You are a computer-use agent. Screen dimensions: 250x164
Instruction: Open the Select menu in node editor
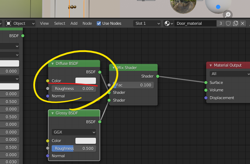[59, 23]
